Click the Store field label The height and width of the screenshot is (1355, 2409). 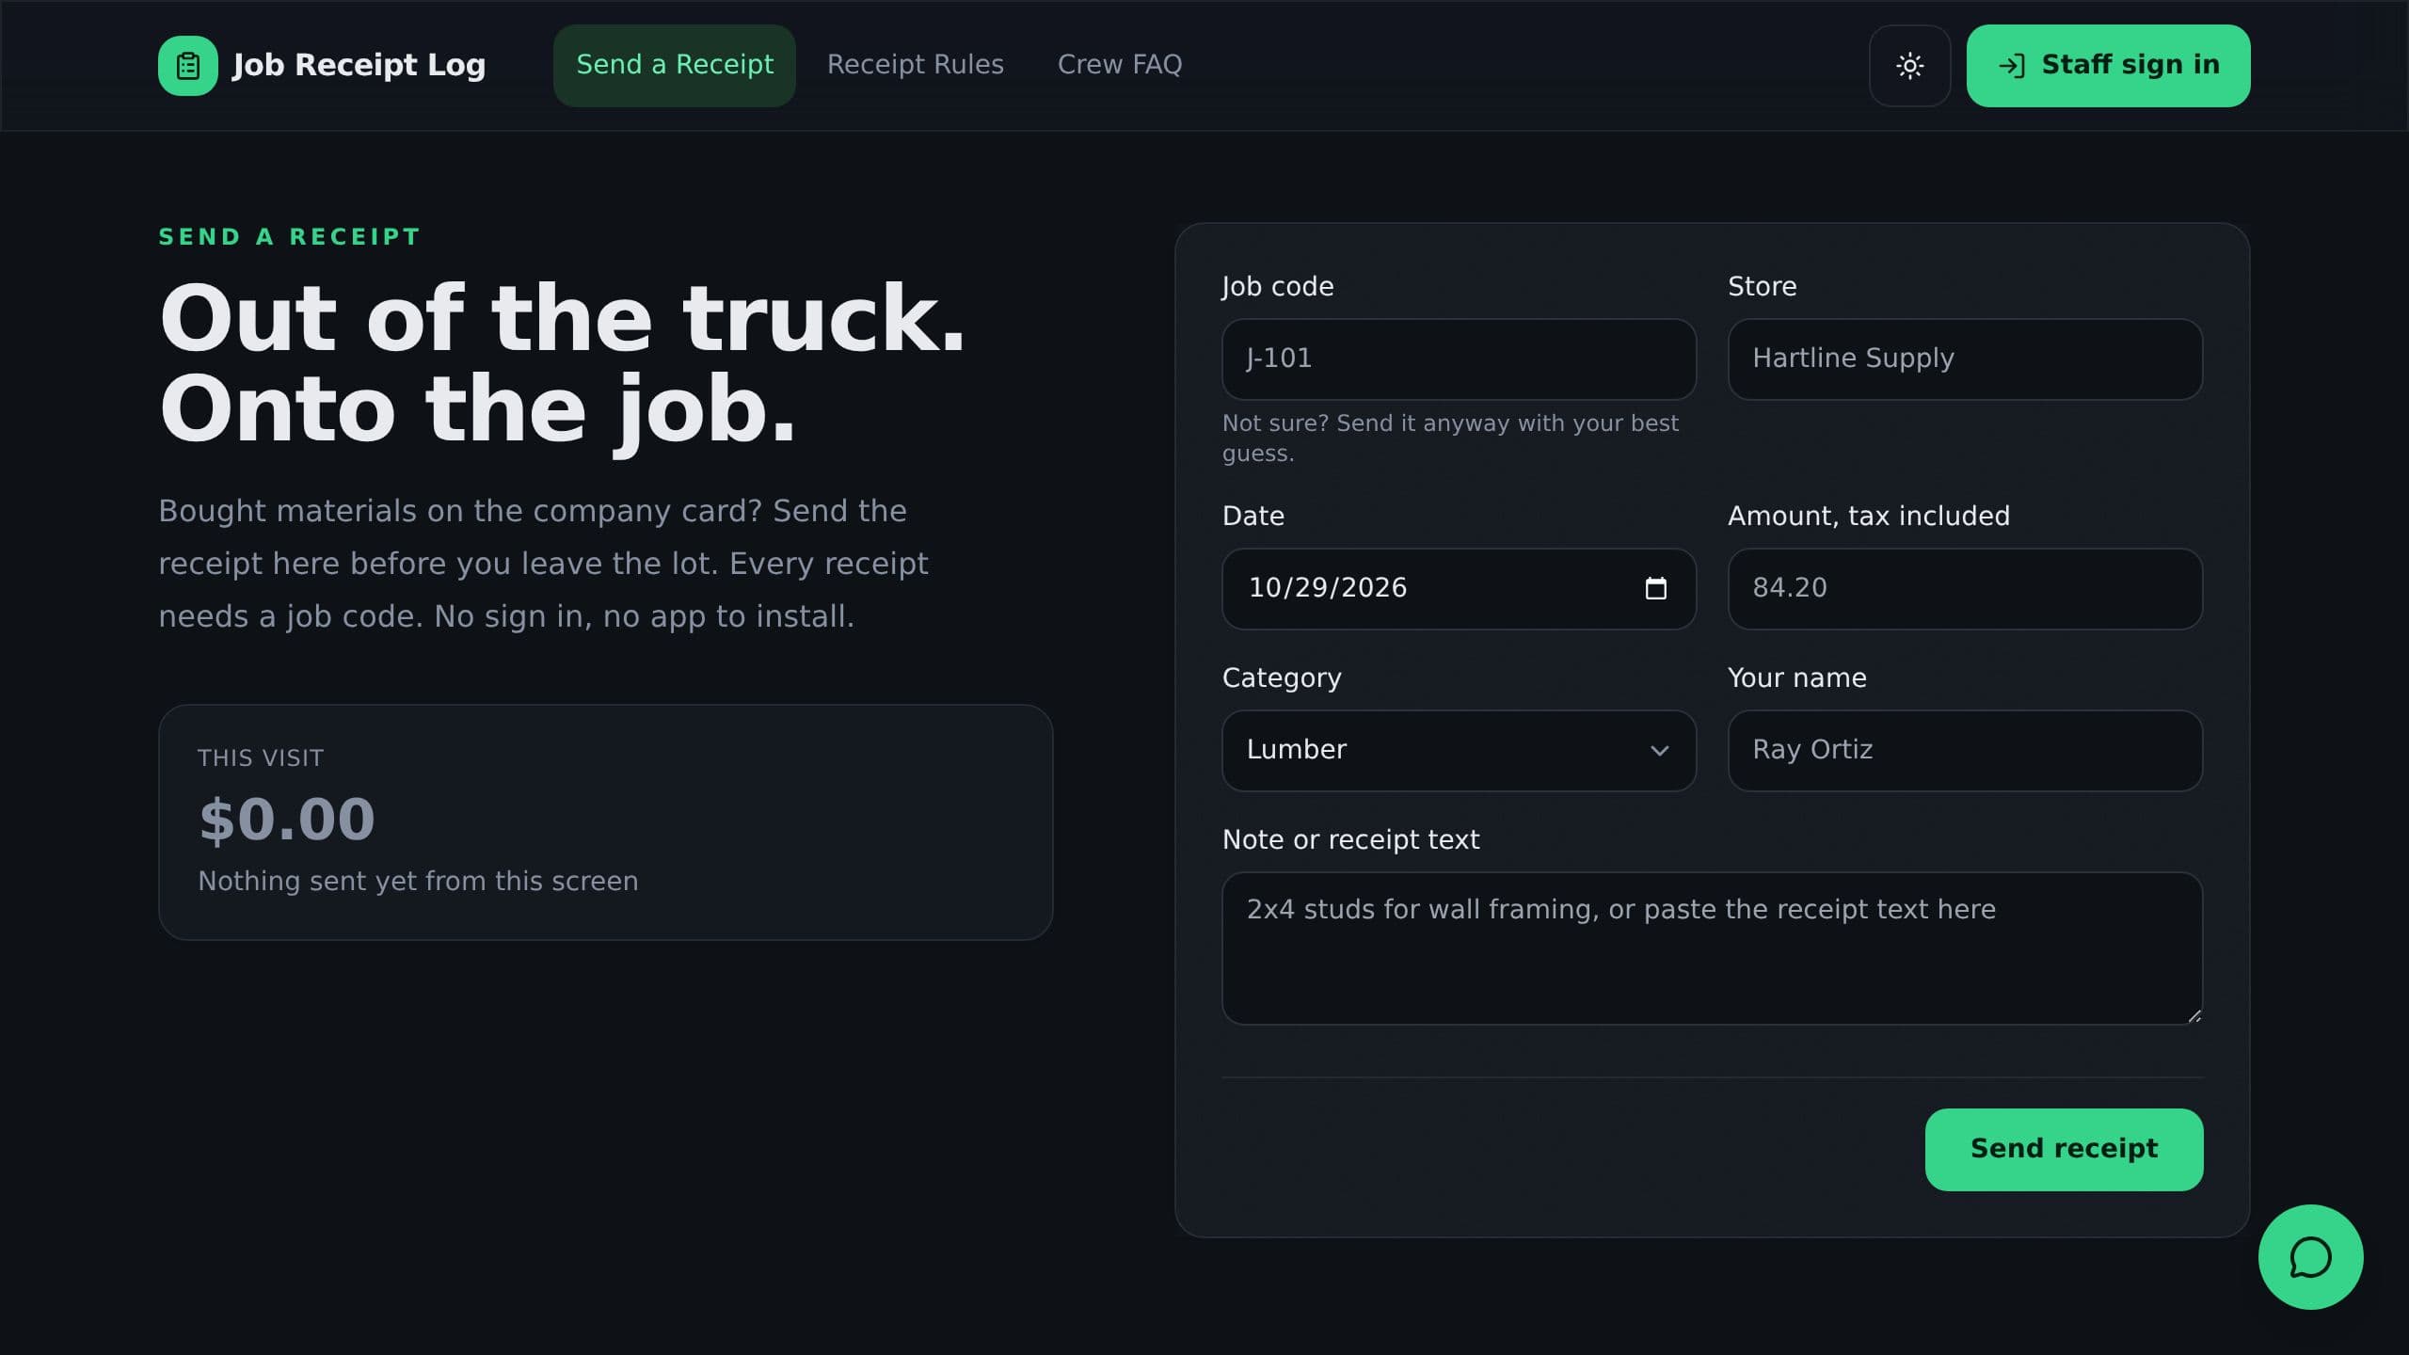click(x=1762, y=287)
